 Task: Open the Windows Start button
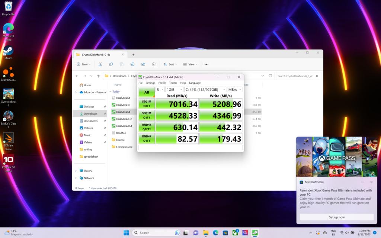126,233
